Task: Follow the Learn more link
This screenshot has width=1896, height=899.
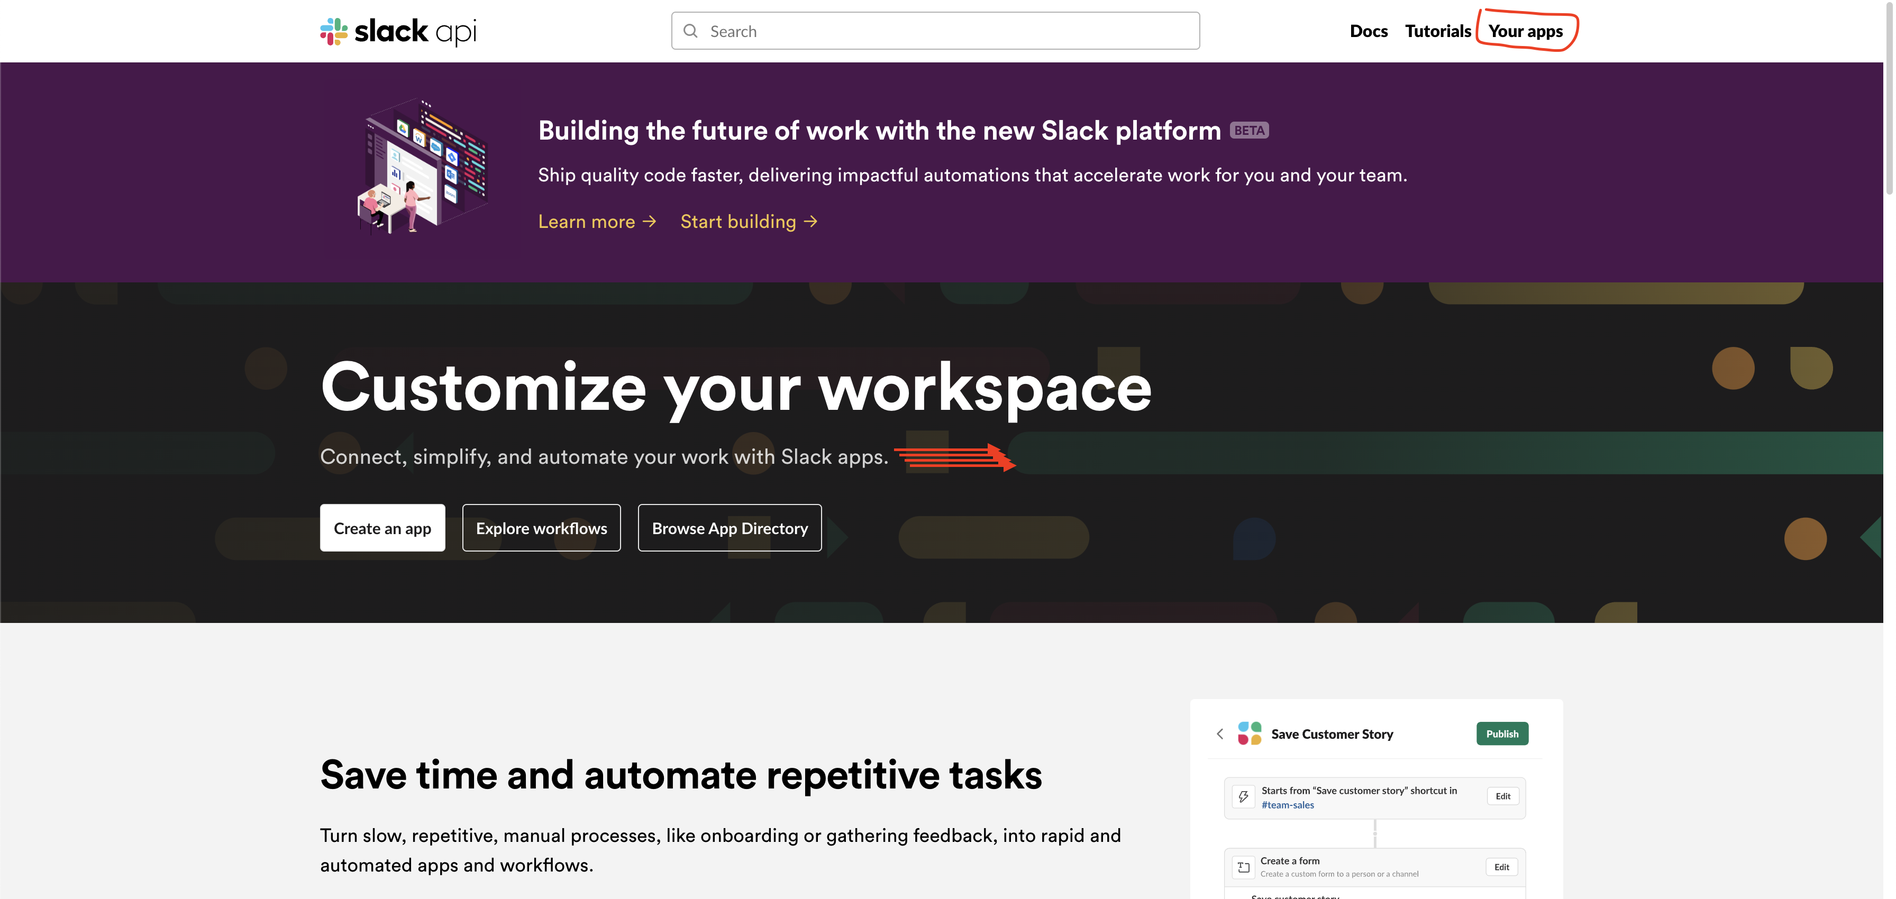Action: click(597, 222)
